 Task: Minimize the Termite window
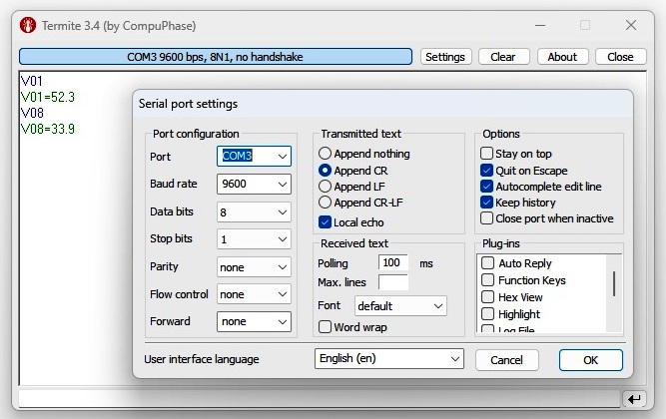(x=540, y=26)
